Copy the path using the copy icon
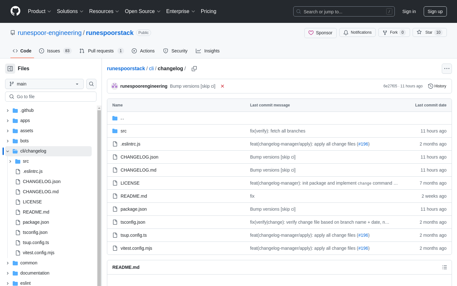 click(x=194, y=69)
